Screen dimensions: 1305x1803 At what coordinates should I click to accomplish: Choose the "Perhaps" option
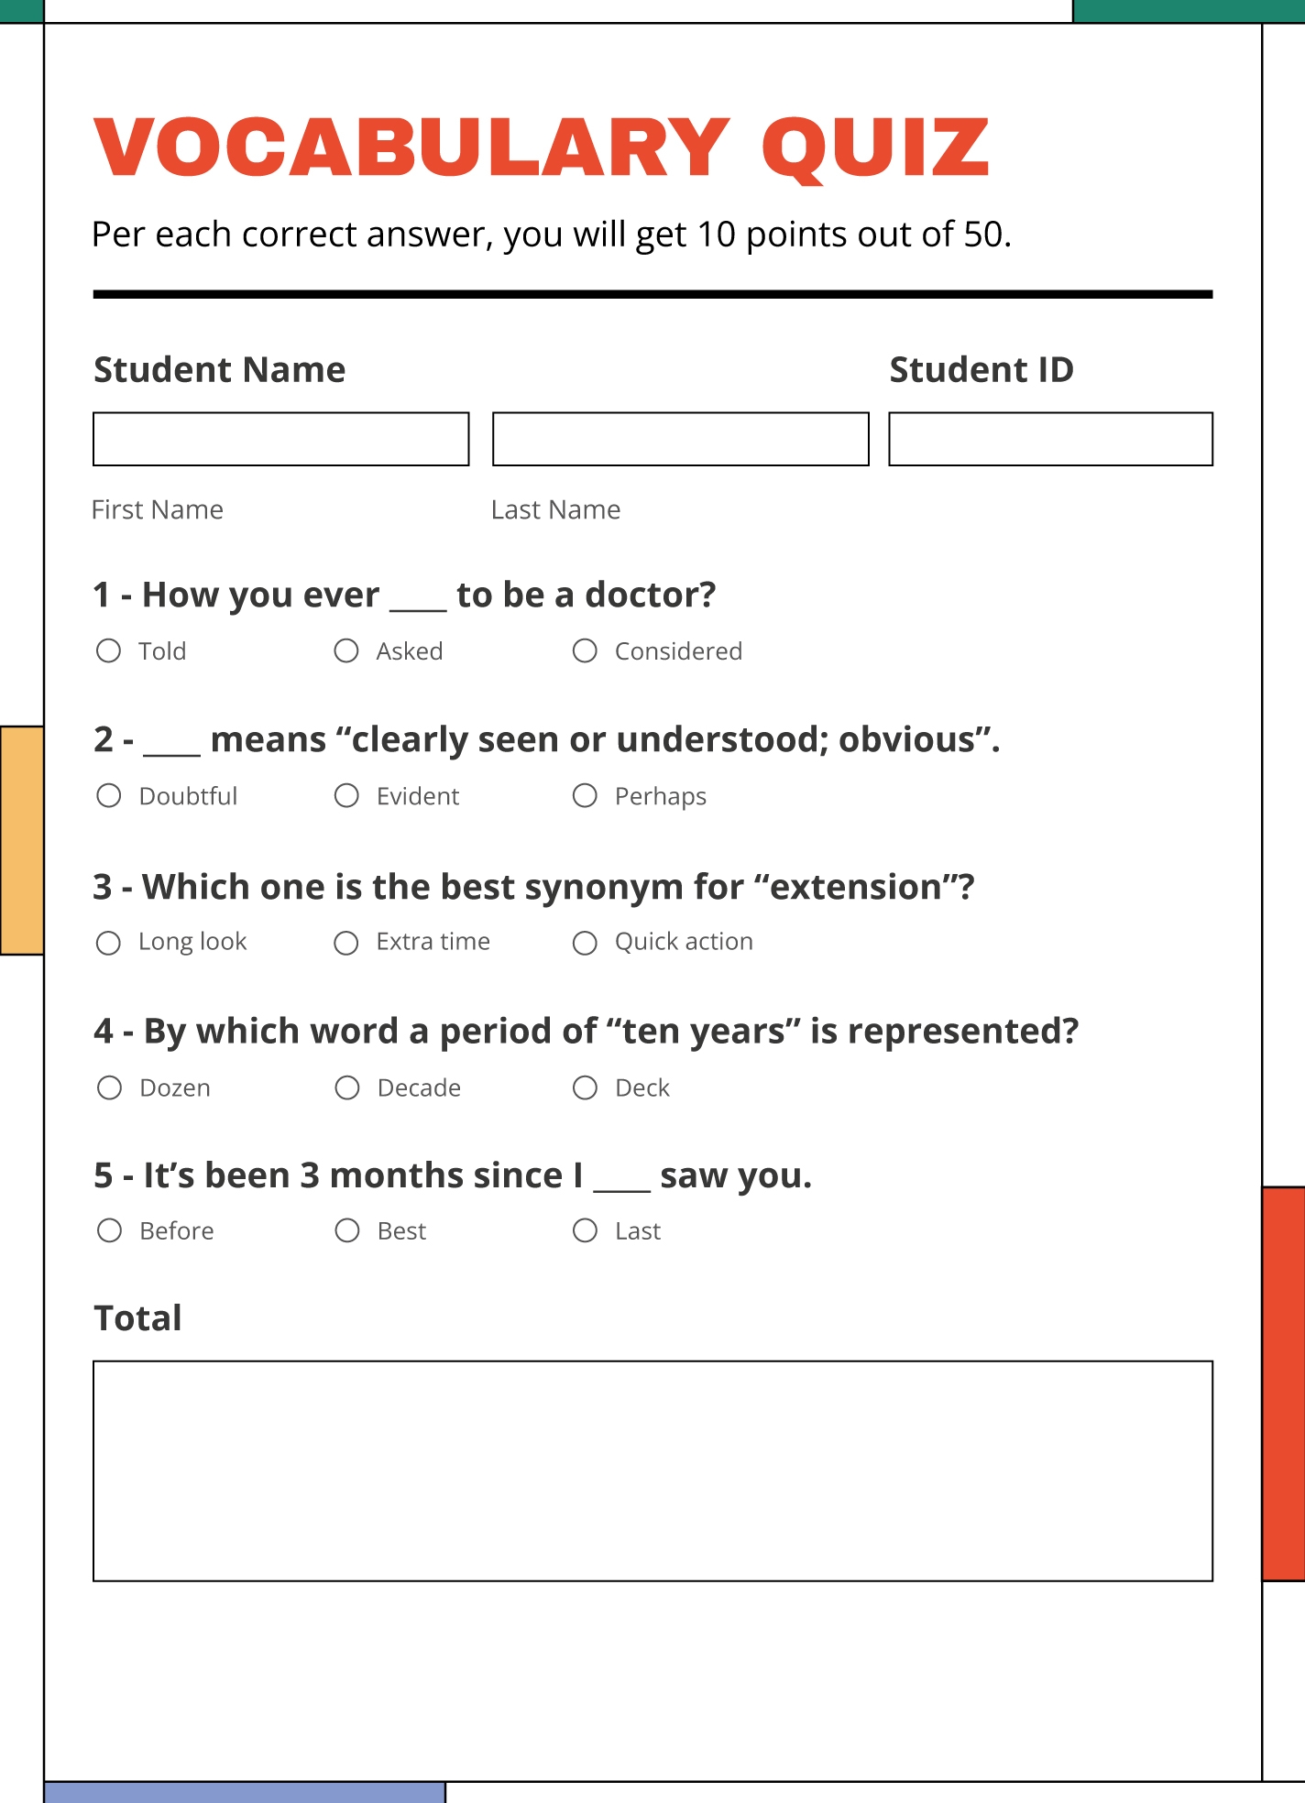(585, 796)
